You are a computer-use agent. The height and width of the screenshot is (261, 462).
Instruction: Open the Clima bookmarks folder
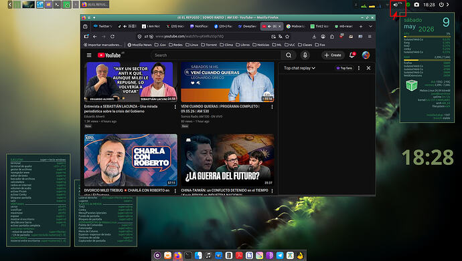(x=226, y=45)
